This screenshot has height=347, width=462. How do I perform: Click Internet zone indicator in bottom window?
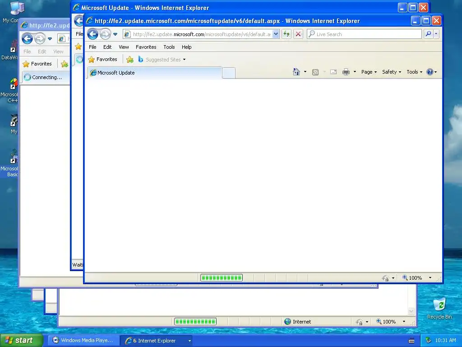tap(298, 322)
